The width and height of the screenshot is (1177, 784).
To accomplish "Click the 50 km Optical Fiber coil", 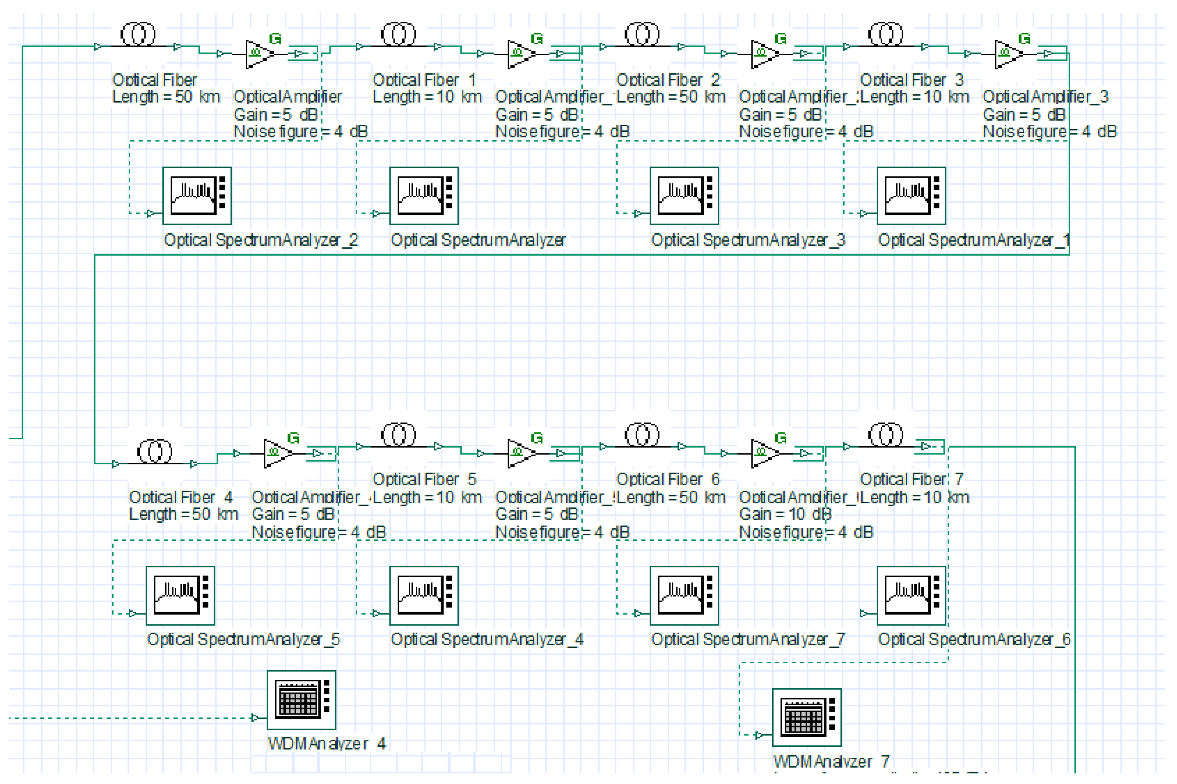I will click(x=138, y=35).
